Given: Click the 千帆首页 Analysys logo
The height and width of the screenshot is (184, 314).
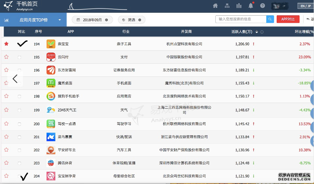Looking at the screenshot, I should click(21, 6).
